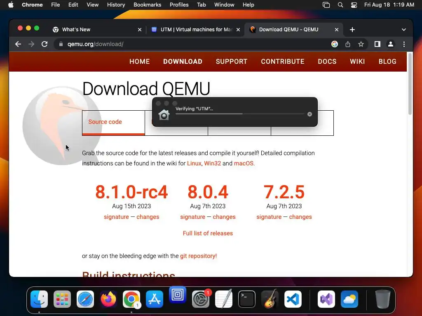422x316 pixels.
Task: Go to HOME in site navigation
Action: [139, 62]
